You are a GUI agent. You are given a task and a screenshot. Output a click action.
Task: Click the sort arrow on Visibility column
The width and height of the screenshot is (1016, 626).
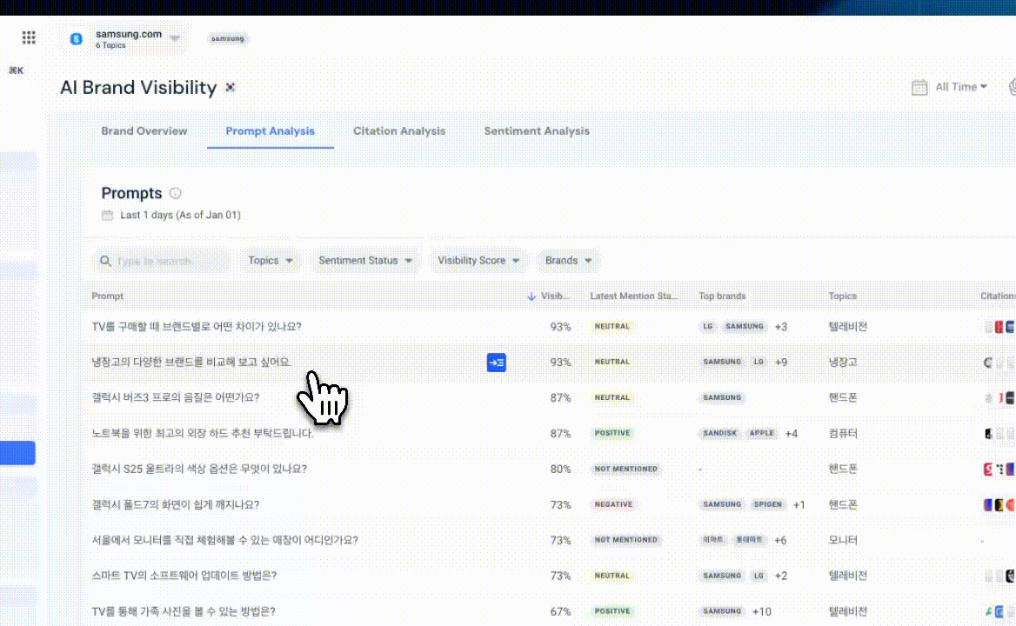[x=531, y=296]
